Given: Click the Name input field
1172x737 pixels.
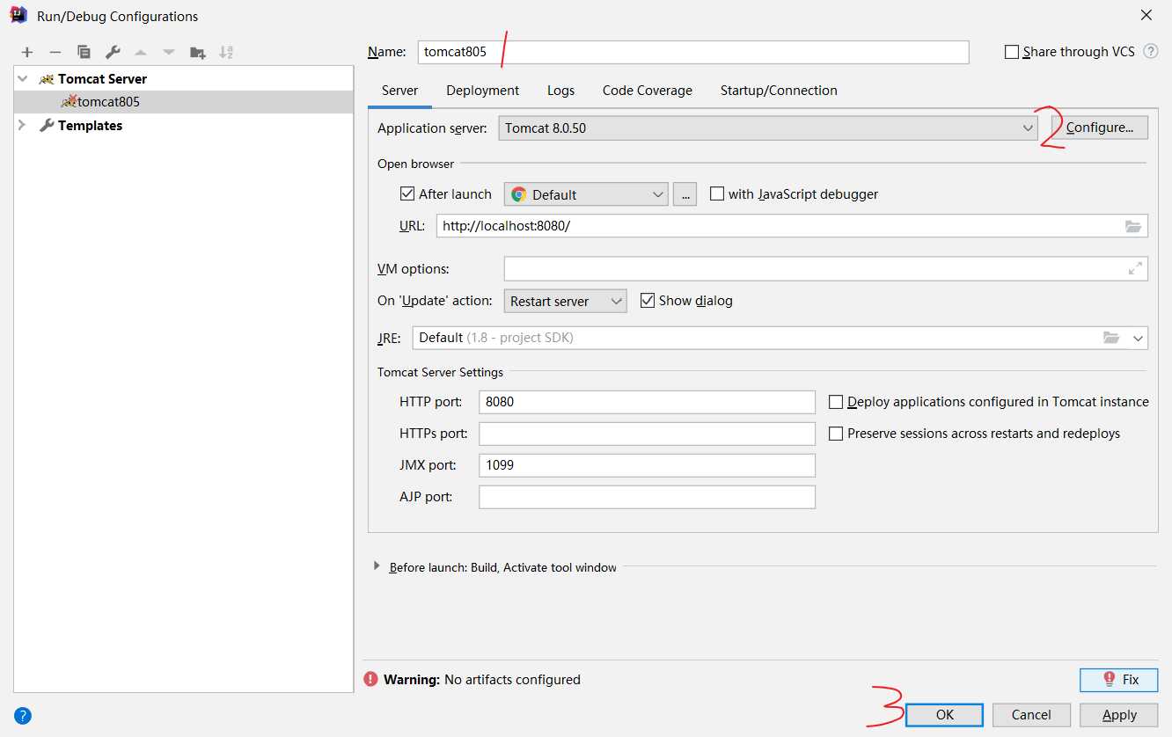Looking at the screenshot, I should click(x=693, y=52).
